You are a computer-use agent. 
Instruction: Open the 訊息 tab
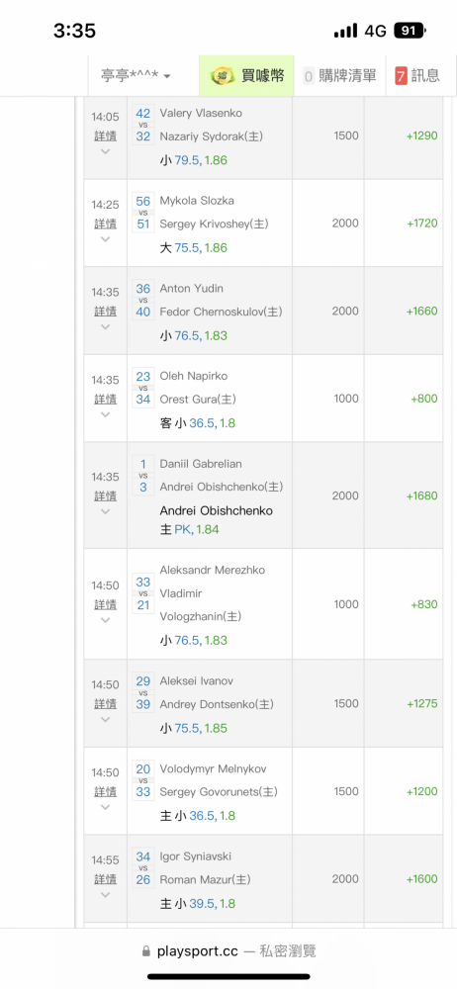pos(417,76)
